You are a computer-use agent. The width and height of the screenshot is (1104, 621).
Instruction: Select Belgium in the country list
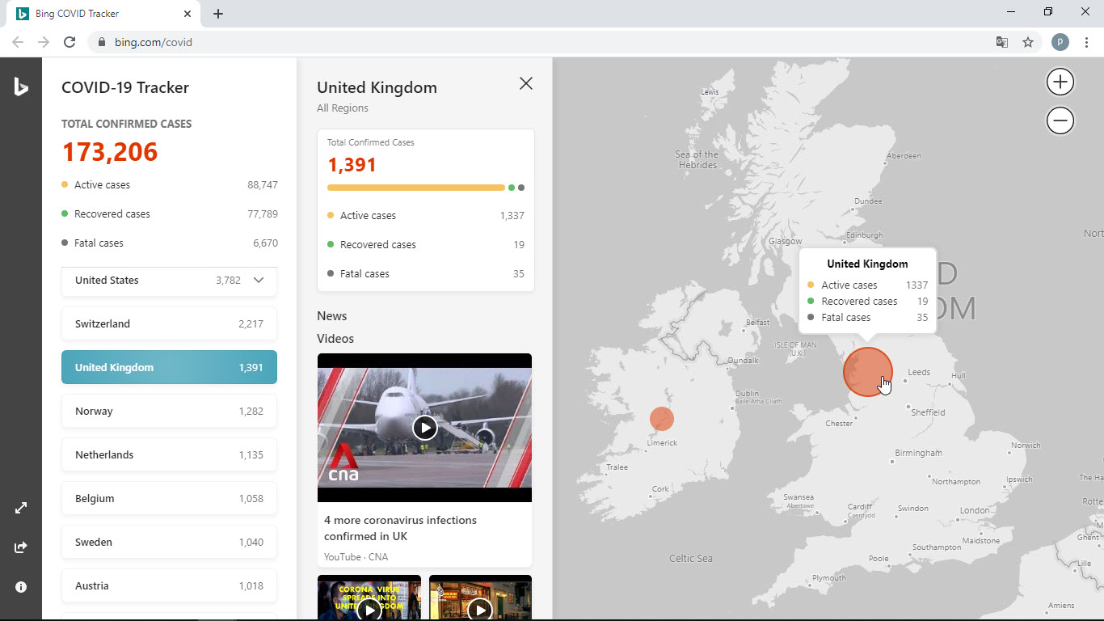pos(169,498)
